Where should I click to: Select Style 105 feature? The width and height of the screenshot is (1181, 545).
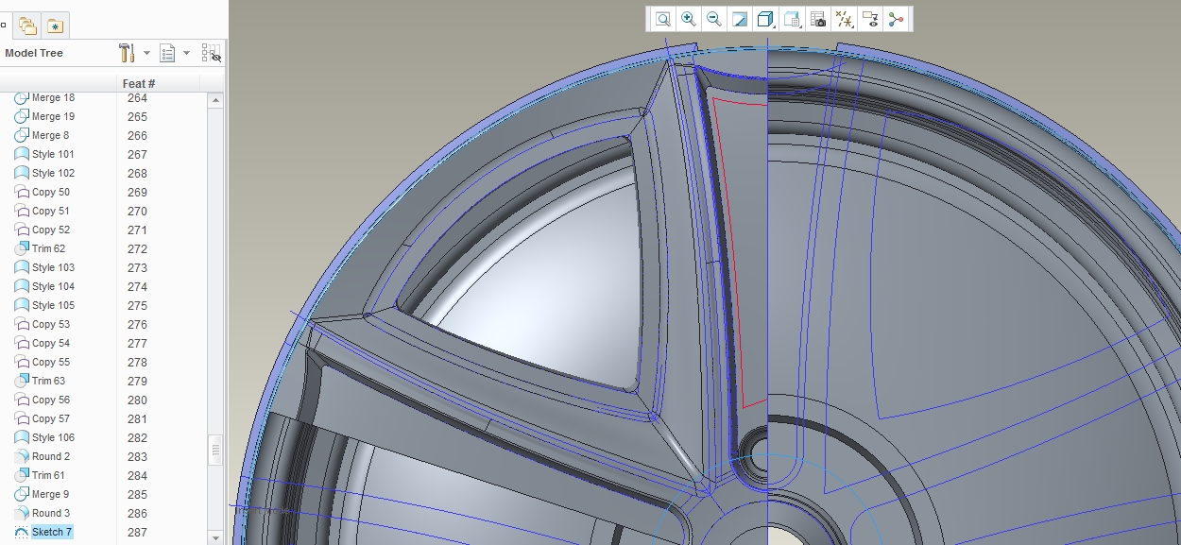pos(53,305)
